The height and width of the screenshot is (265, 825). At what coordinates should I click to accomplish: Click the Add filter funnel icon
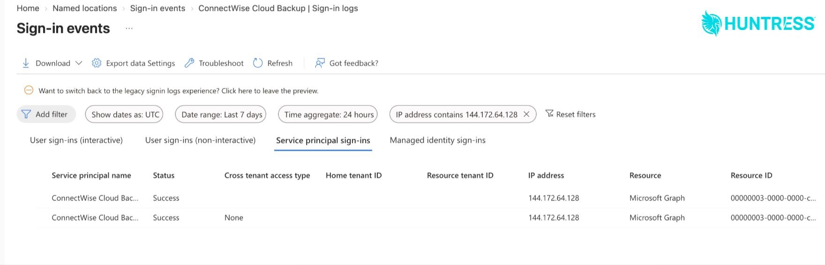click(x=26, y=114)
